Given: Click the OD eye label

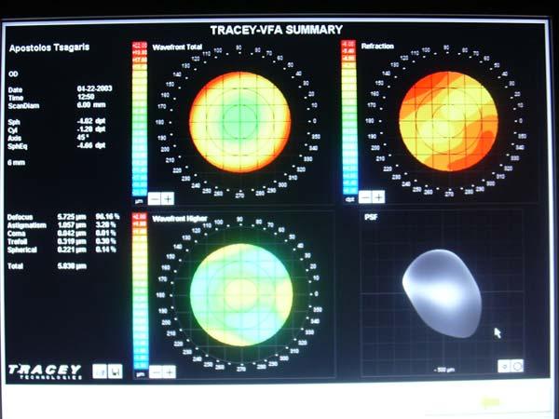Looking at the screenshot, I should pyautogui.click(x=13, y=74).
